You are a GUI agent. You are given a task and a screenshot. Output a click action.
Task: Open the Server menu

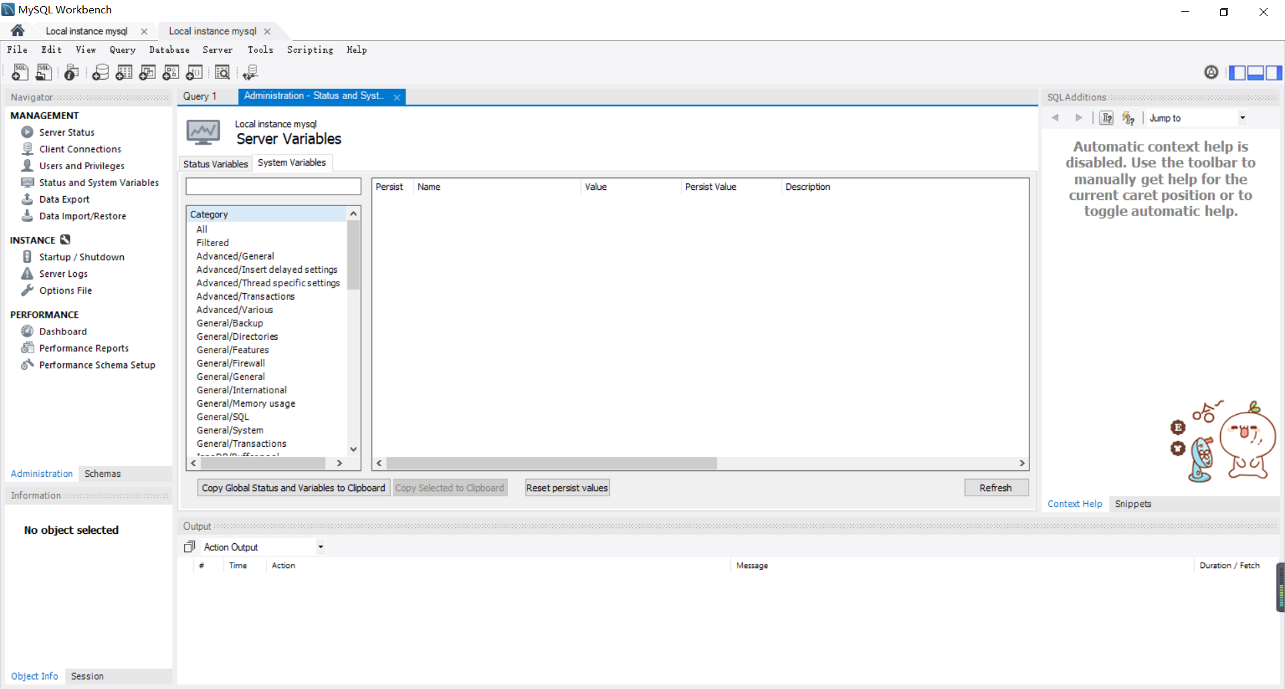pos(218,50)
